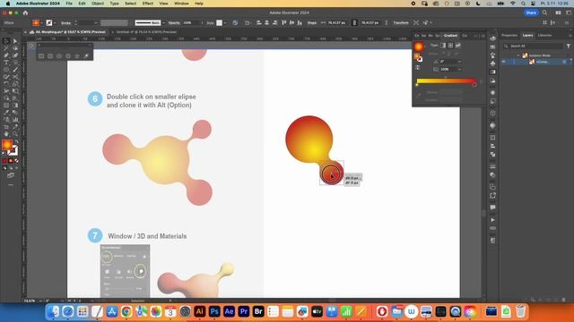Select the red gradient stop

click(x=474, y=85)
